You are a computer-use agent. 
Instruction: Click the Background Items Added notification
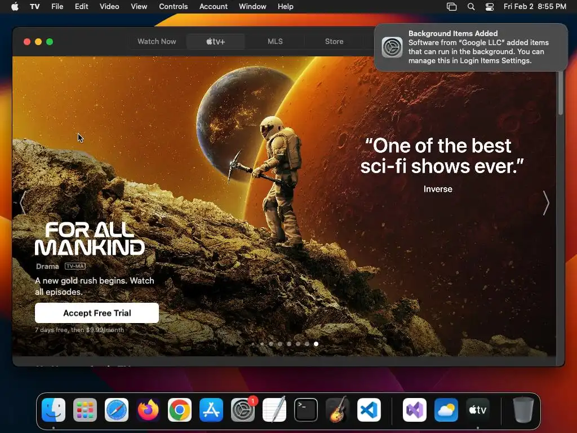(x=471, y=47)
